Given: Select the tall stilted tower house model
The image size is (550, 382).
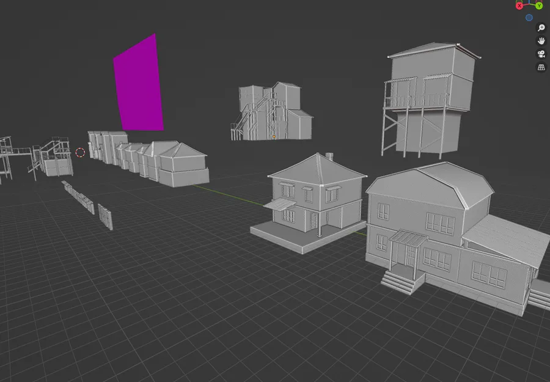Looking at the screenshot, I should click(430, 101).
